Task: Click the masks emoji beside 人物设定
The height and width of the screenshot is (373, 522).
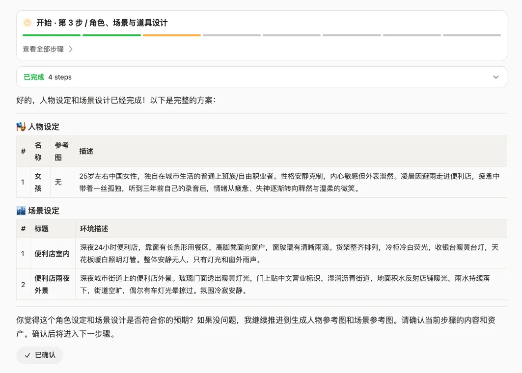Action: pos(21,127)
